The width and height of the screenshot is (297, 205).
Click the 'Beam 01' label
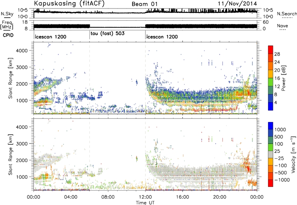(x=145, y=4)
